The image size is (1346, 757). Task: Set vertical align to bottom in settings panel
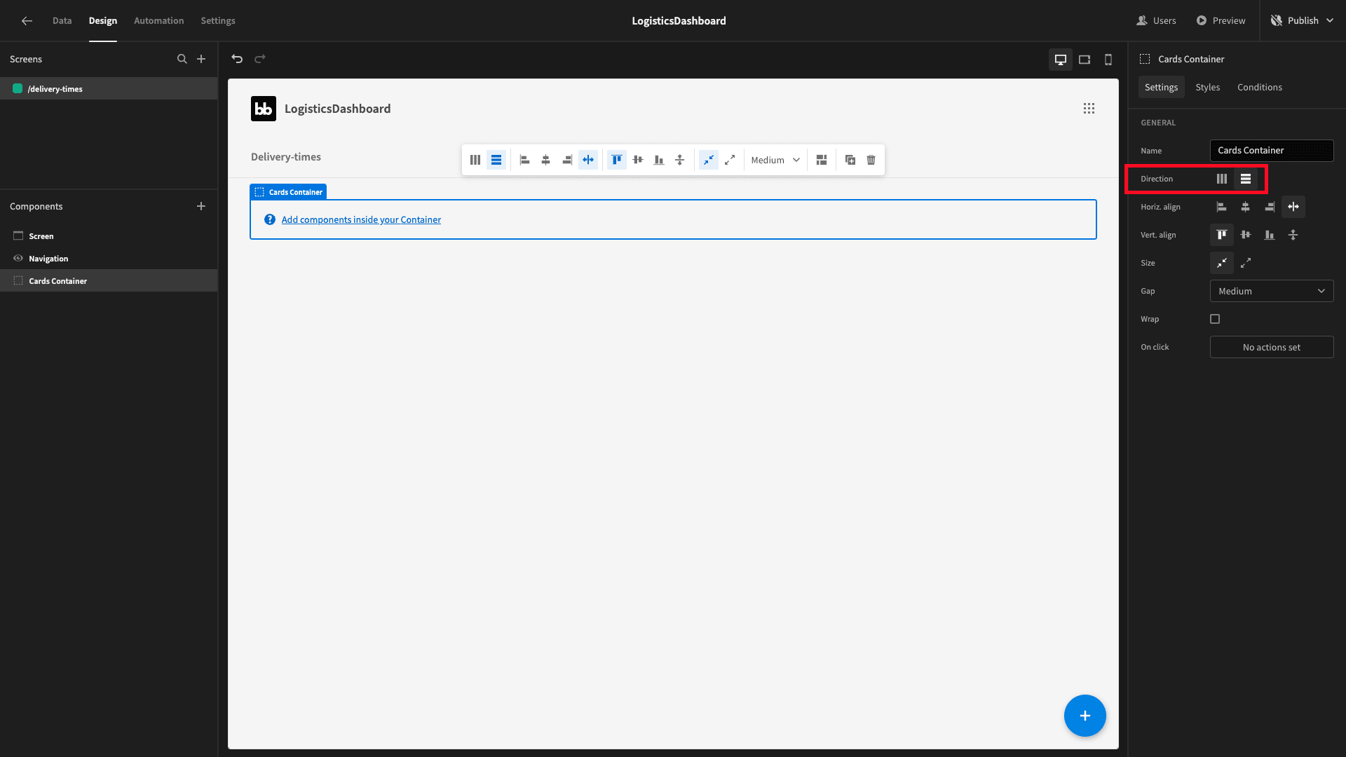pyautogui.click(x=1270, y=235)
